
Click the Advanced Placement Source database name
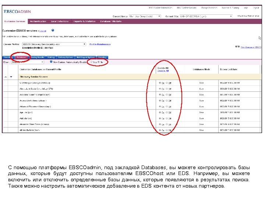[x=35, y=107]
